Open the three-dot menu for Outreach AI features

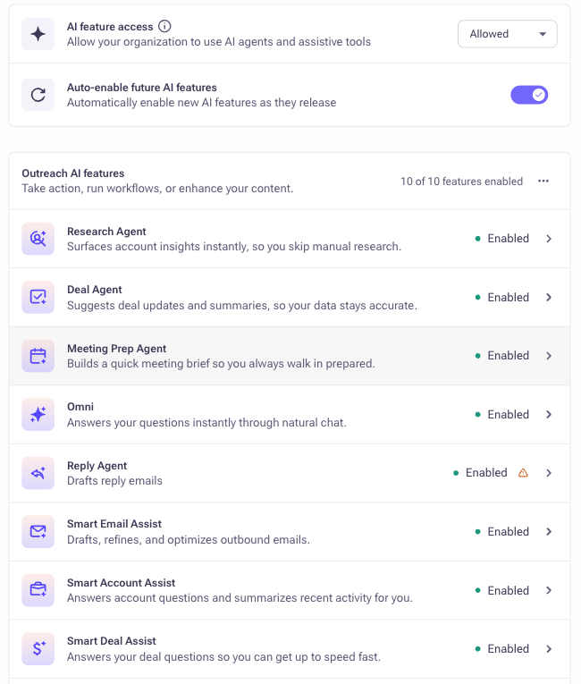pos(543,181)
